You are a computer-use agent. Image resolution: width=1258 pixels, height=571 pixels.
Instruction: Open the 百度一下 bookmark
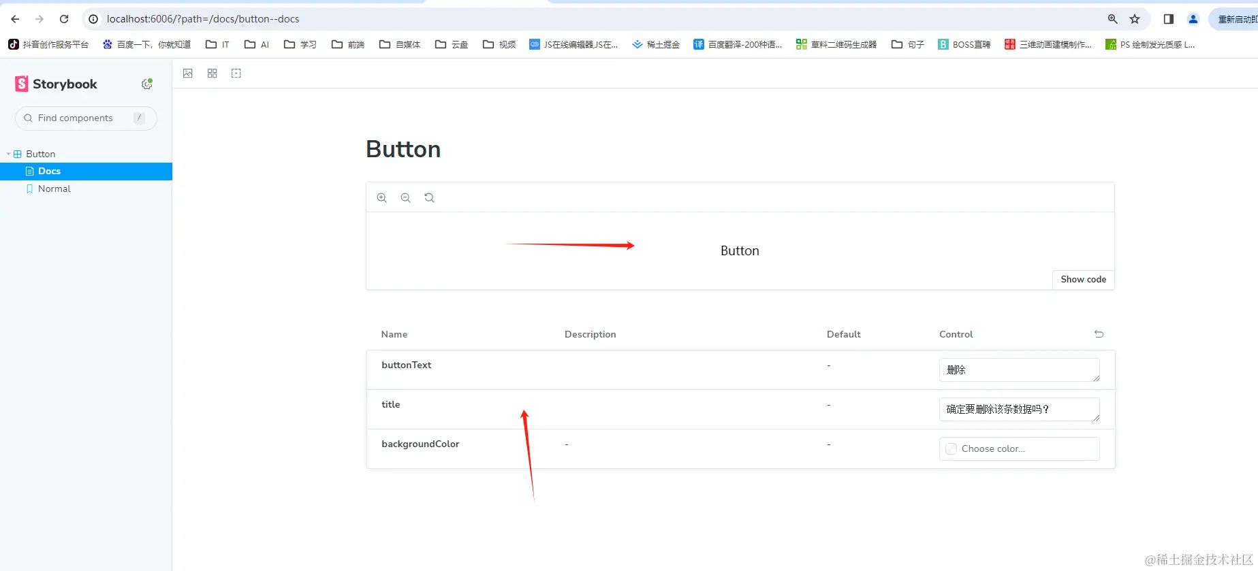[146, 45]
